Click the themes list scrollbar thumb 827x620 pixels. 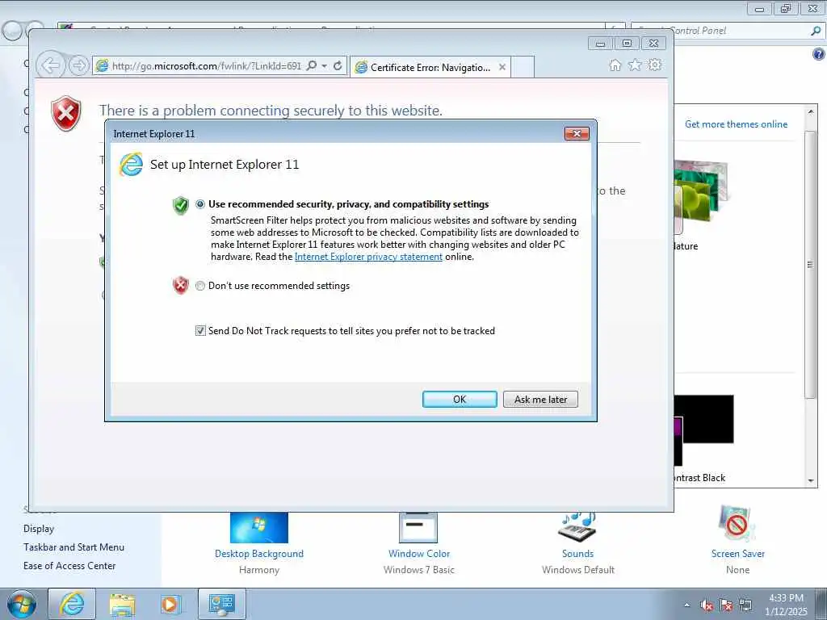point(811,264)
